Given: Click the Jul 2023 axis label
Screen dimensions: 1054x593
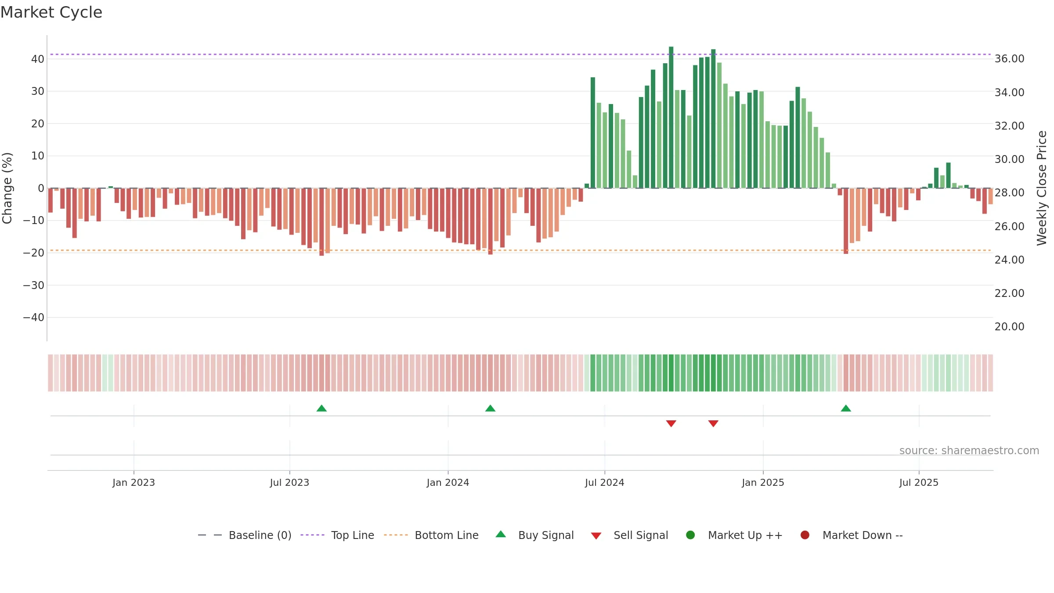Looking at the screenshot, I should point(289,482).
